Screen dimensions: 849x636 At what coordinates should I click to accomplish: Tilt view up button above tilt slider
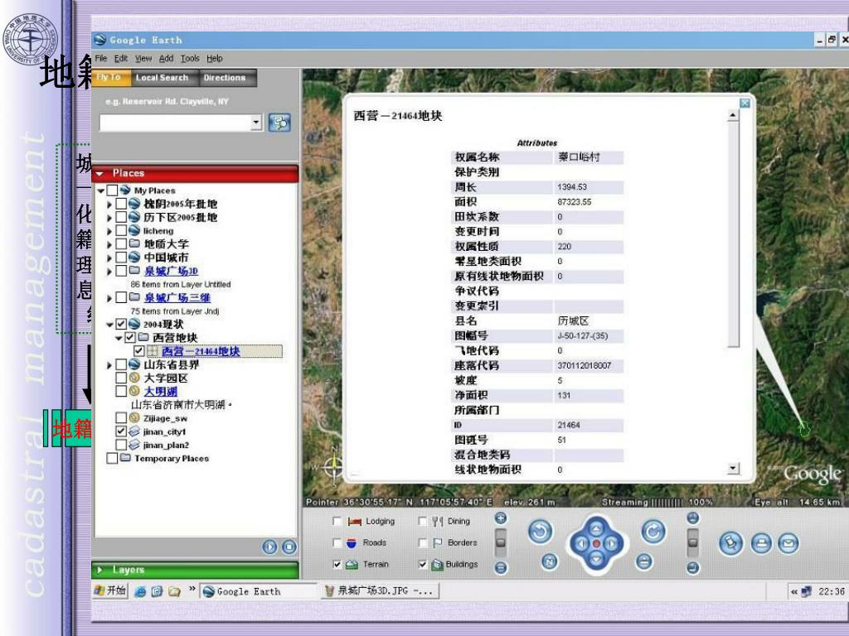pyautogui.click(x=692, y=518)
